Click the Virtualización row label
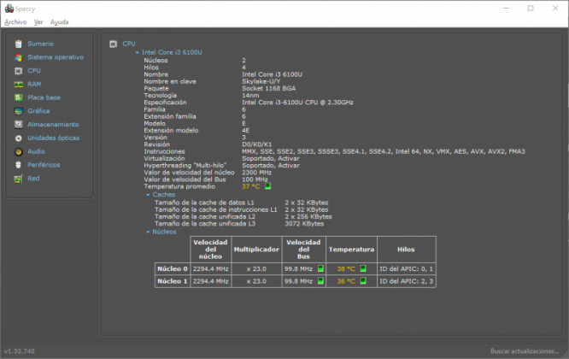Viewport: 569px width, 359px height. coord(164,159)
